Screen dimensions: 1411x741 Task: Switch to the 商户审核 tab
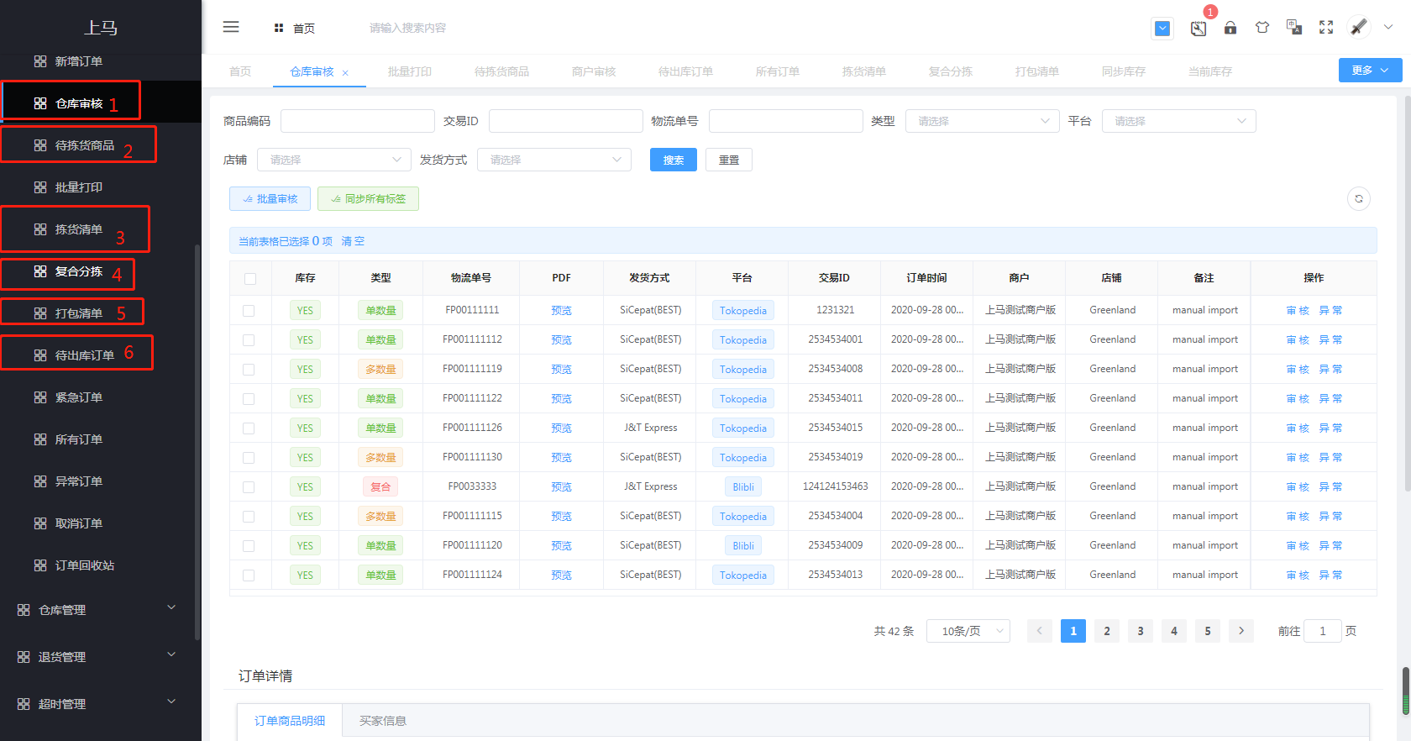(x=594, y=71)
